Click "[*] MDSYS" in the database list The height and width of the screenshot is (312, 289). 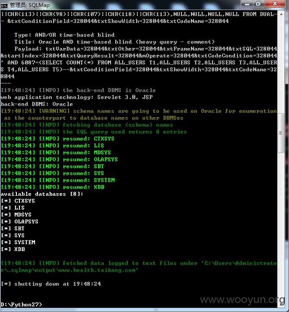[16, 215]
